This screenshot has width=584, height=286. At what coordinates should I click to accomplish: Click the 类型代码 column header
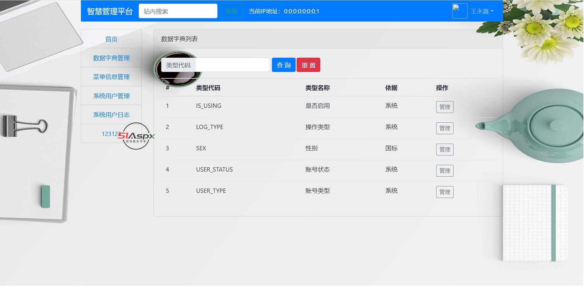point(208,88)
